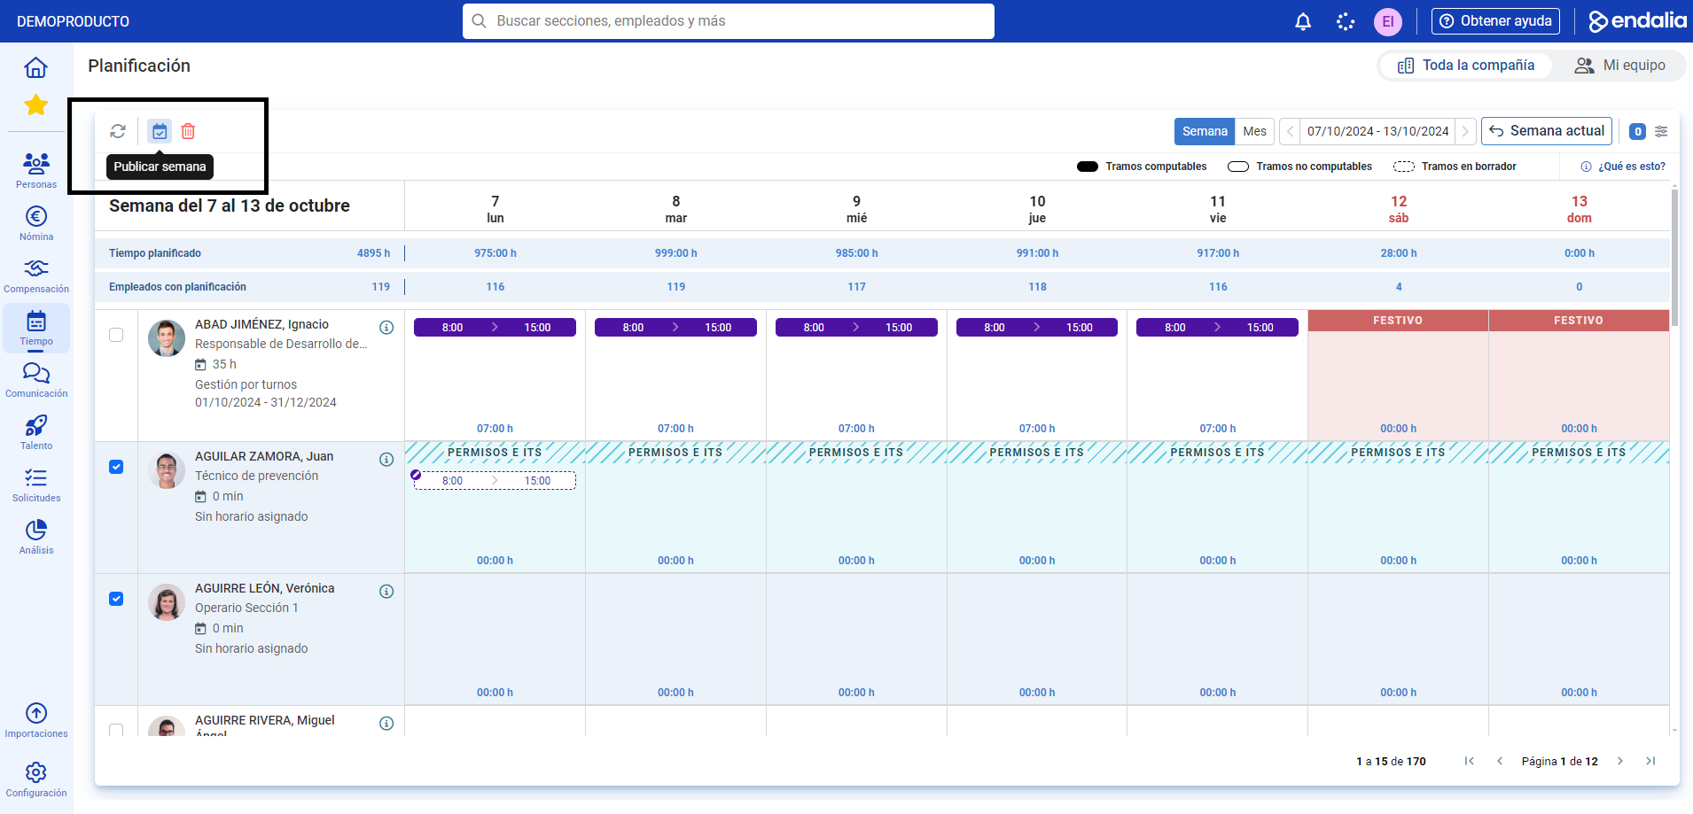Click the refresh planning icon

click(118, 131)
